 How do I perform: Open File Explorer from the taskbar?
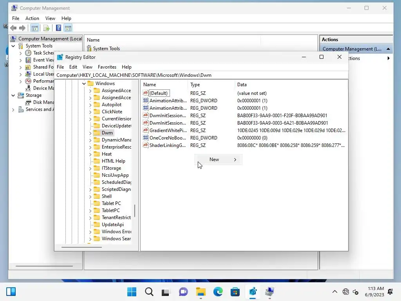[201, 292]
